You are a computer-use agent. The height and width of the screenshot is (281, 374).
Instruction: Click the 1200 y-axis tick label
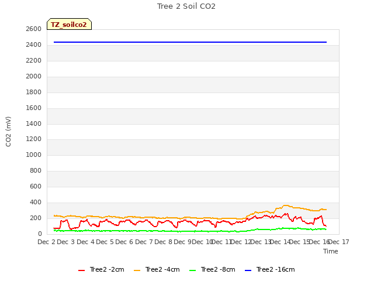coord(34,139)
